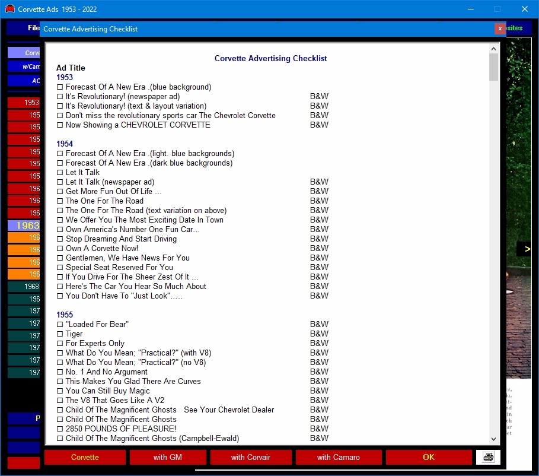The width and height of the screenshot is (539, 476).
Task: Tick the plain 'Let It Talk' checkbox
Action: 60,173
